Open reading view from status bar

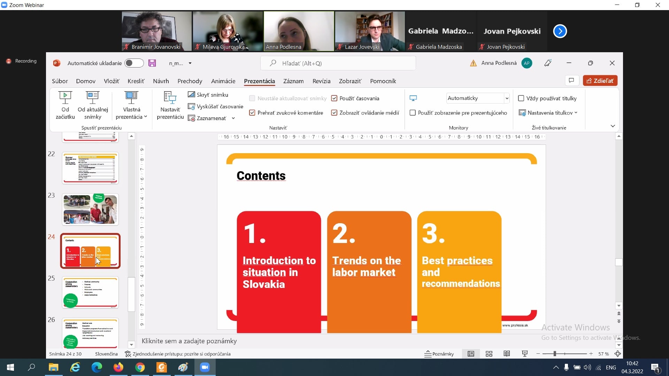[507, 354]
